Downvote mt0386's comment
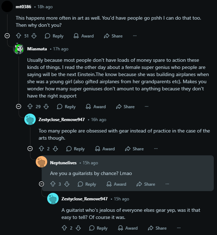 (34, 36)
